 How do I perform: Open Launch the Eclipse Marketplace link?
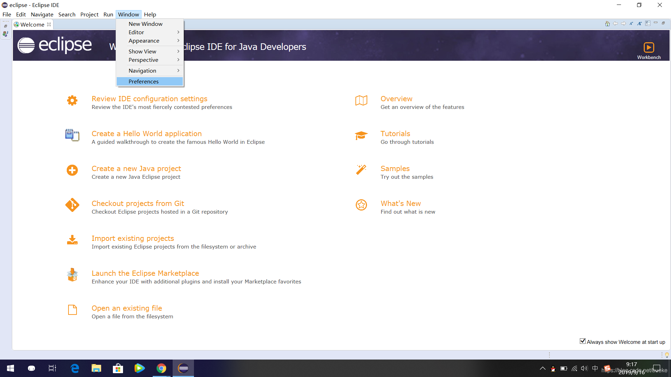(x=145, y=273)
